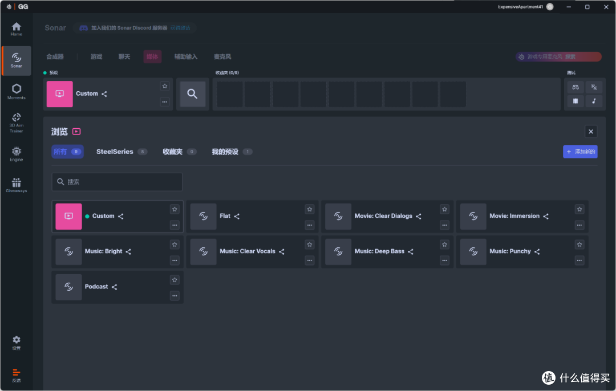Show the 收藏夹 favorites filter
This screenshot has height=391, width=616.
tap(180, 152)
